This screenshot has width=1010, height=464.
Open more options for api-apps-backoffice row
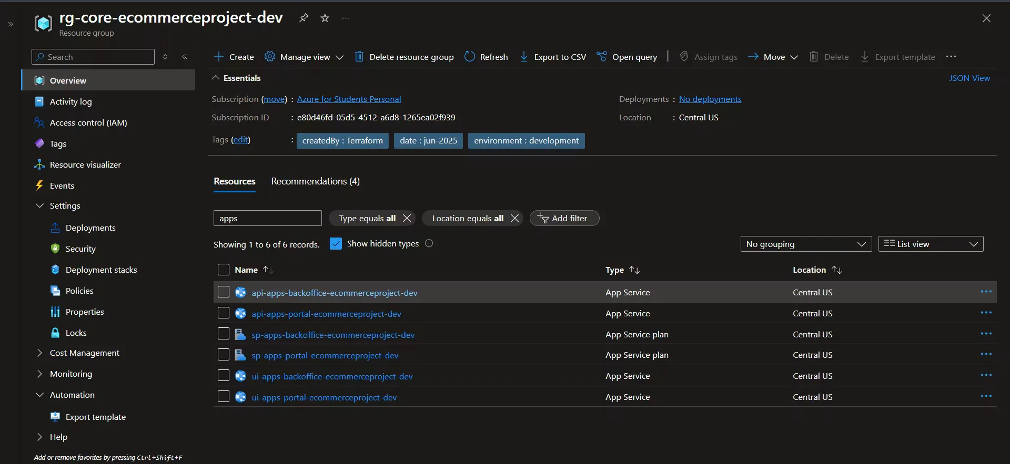tap(986, 292)
